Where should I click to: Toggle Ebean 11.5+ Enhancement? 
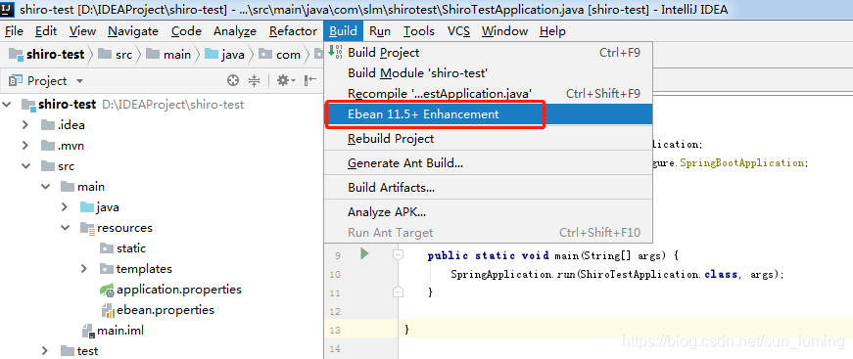click(x=488, y=114)
